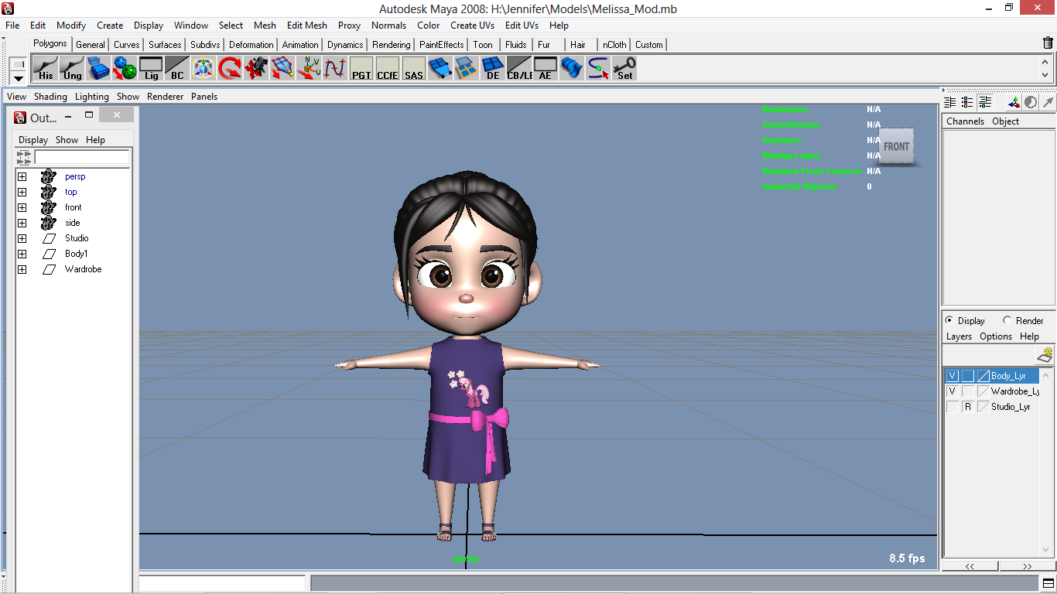The width and height of the screenshot is (1057, 594).
Task: Click the Set key shelf icon
Action: [624, 68]
